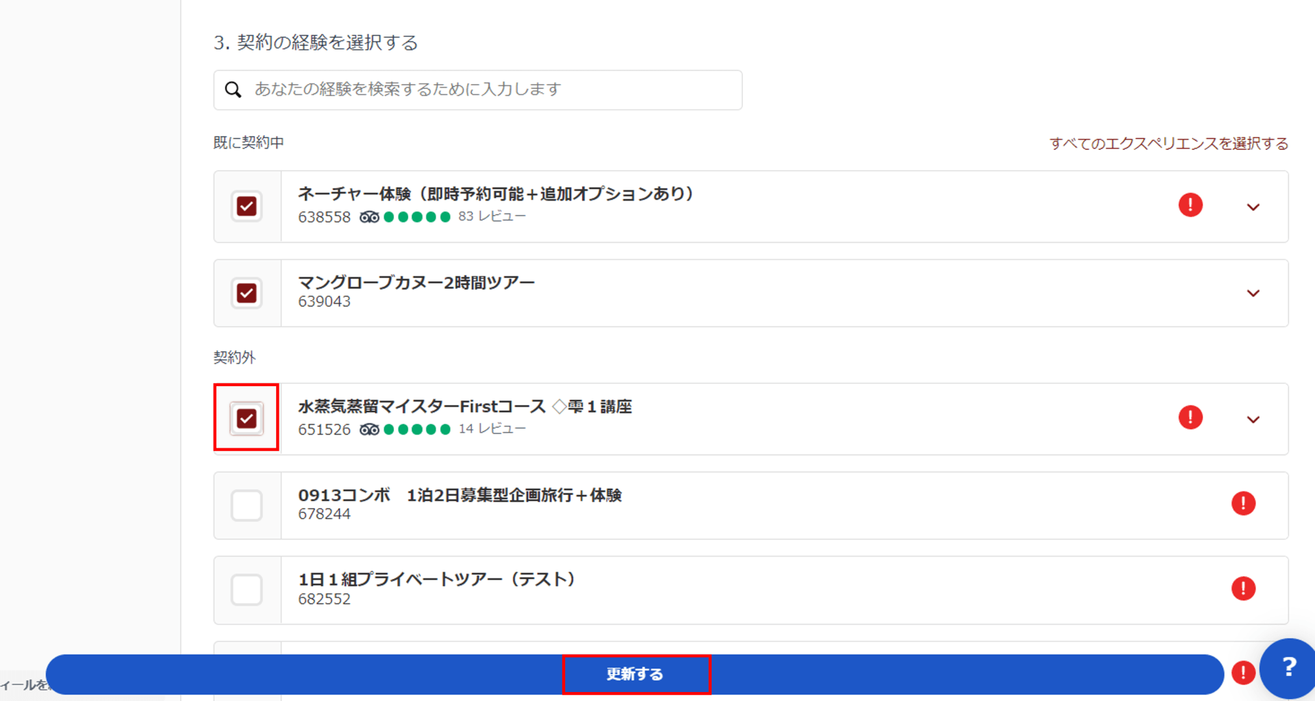This screenshot has width=1315, height=701.
Task: Click the 83 レビュー rating text
Action: click(492, 216)
